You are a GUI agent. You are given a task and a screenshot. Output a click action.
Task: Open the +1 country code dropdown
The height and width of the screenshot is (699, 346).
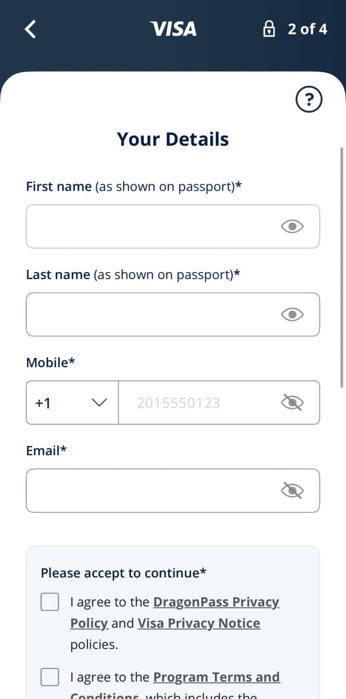tap(72, 403)
